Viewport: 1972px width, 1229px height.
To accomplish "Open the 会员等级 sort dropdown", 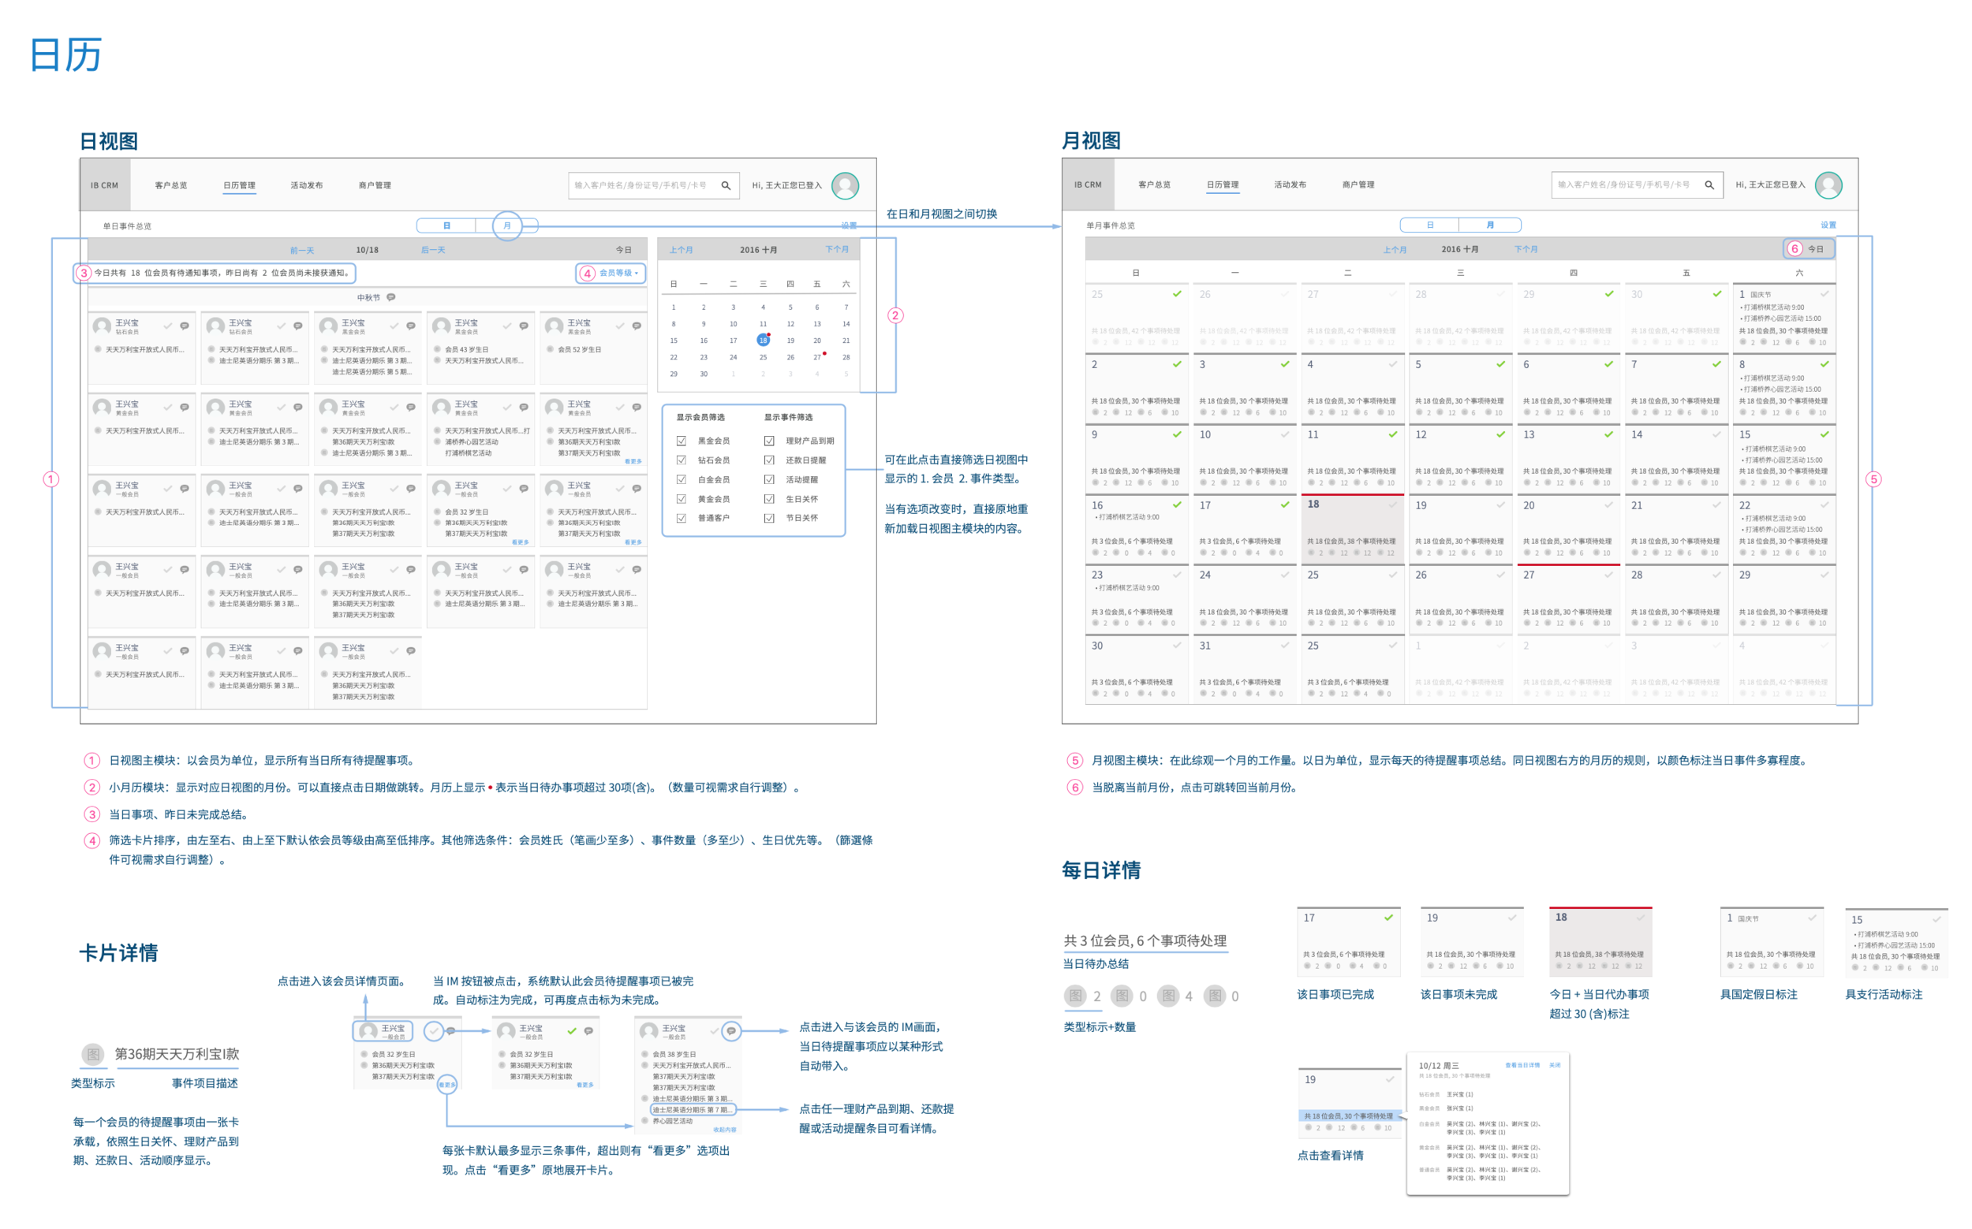I will tap(619, 273).
